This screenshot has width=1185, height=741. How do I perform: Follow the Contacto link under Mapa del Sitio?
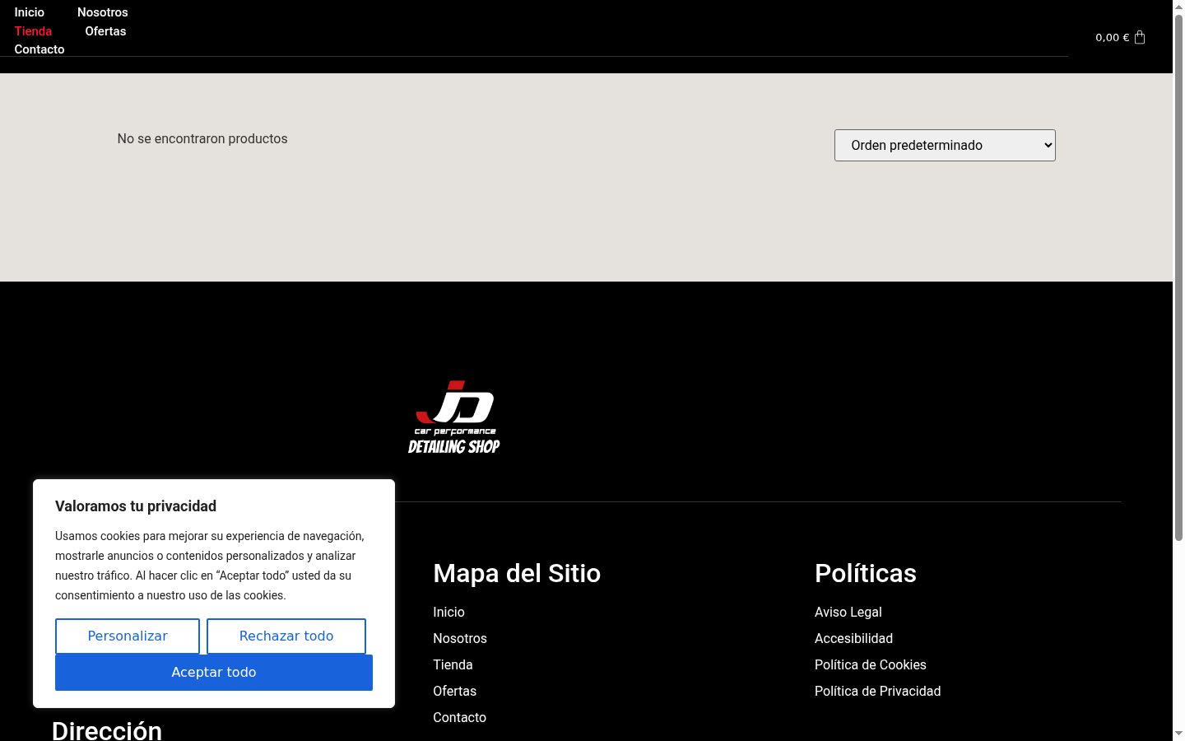[x=459, y=717]
